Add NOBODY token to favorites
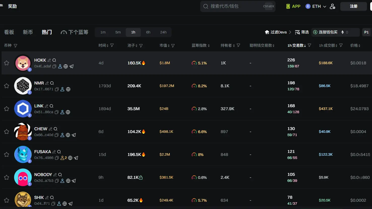Viewport: 372px width, 209px height. point(7,177)
